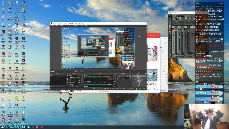Image resolution: width=229 pixels, height=129 pixels.
Task: Open the Properties gear button above OBS panels
Action: click(76, 71)
